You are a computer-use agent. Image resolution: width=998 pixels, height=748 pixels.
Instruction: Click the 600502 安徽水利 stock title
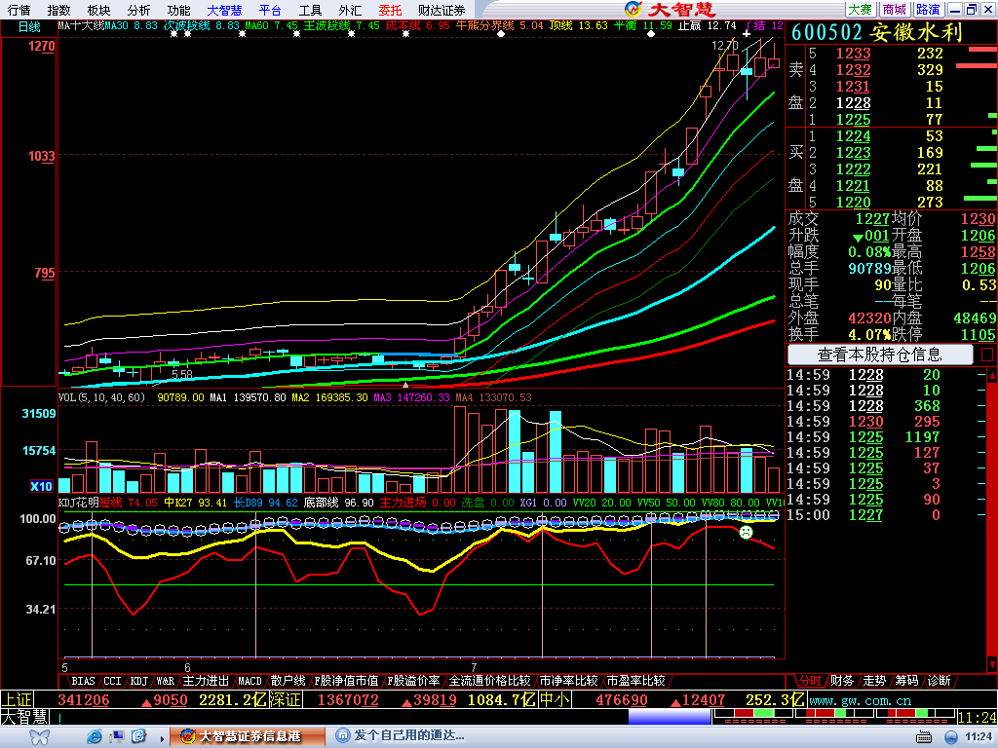point(877,32)
